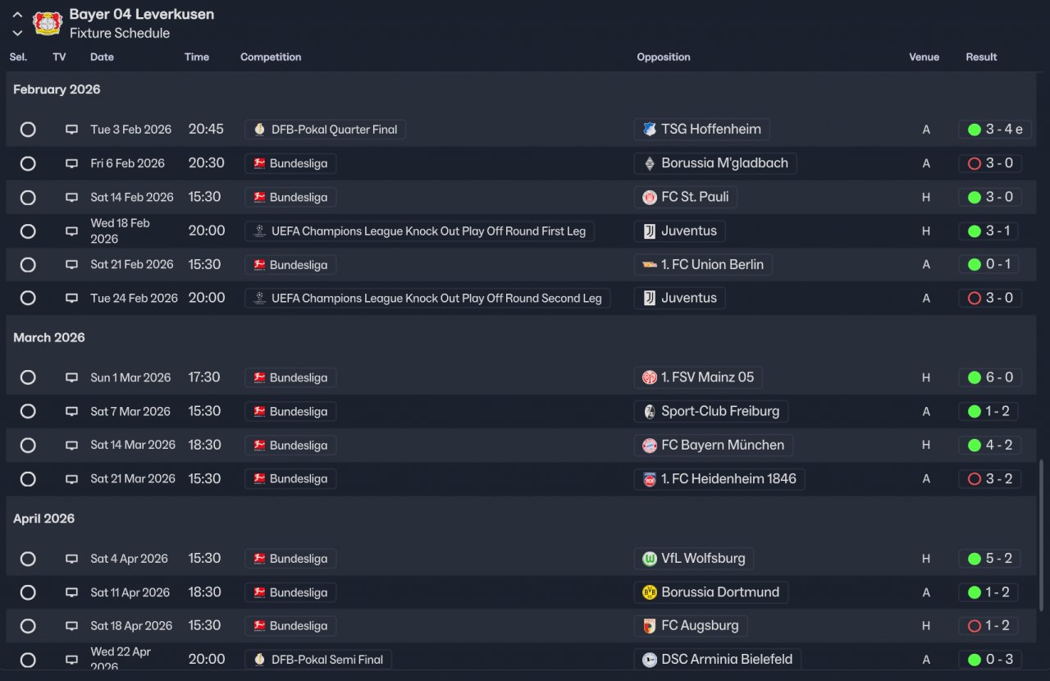The width and height of the screenshot is (1050, 681).
Task: Click the Bayer 04 Leverkusen club badge
Action: (48, 23)
